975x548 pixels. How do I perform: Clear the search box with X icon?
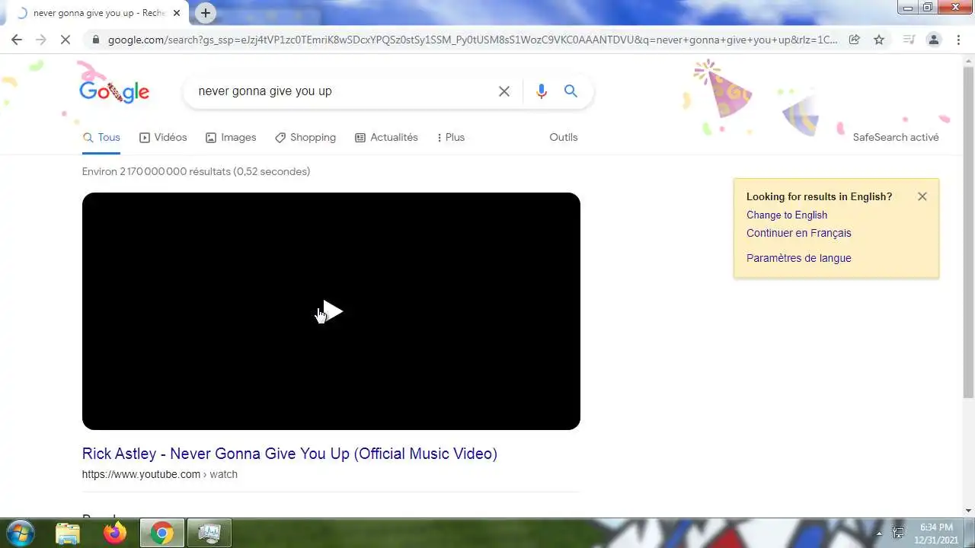click(x=504, y=91)
